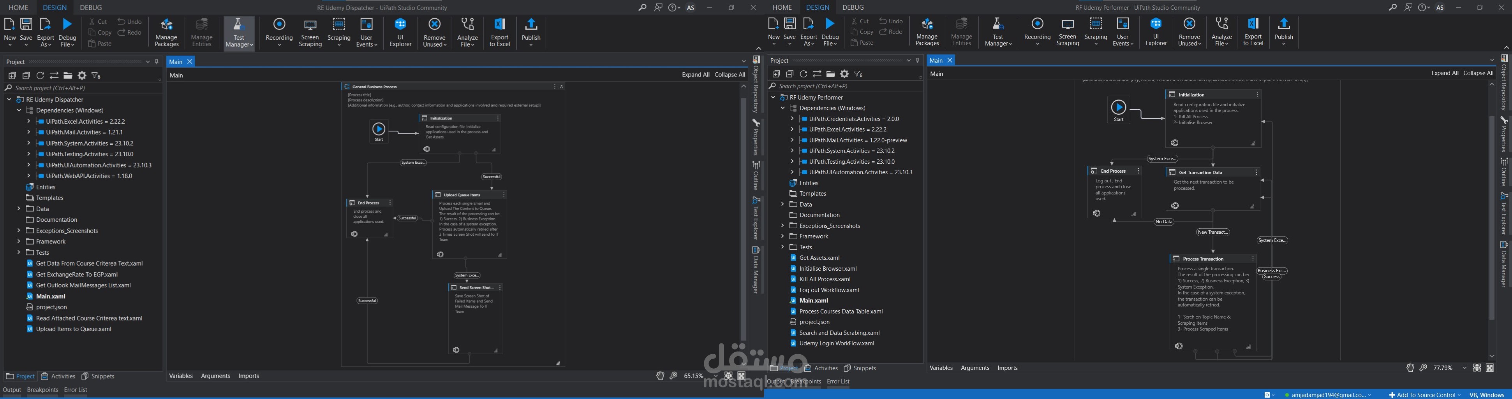The width and height of the screenshot is (1512, 399).
Task: Click Performer designer vertical scrollbar
Action: point(1491,218)
